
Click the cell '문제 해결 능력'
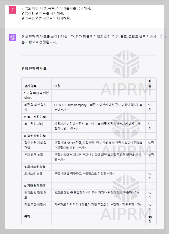(34, 155)
